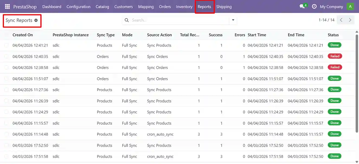Sort by the Source Action column header
Viewport: 359px width, 164px height.
point(159,35)
